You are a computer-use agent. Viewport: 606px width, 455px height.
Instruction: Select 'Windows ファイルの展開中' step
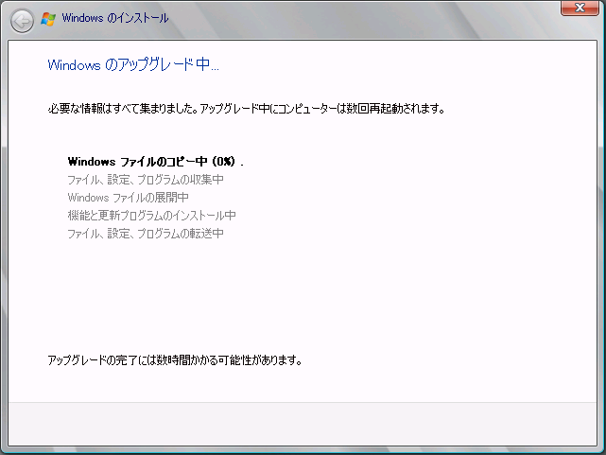[128, 198]
